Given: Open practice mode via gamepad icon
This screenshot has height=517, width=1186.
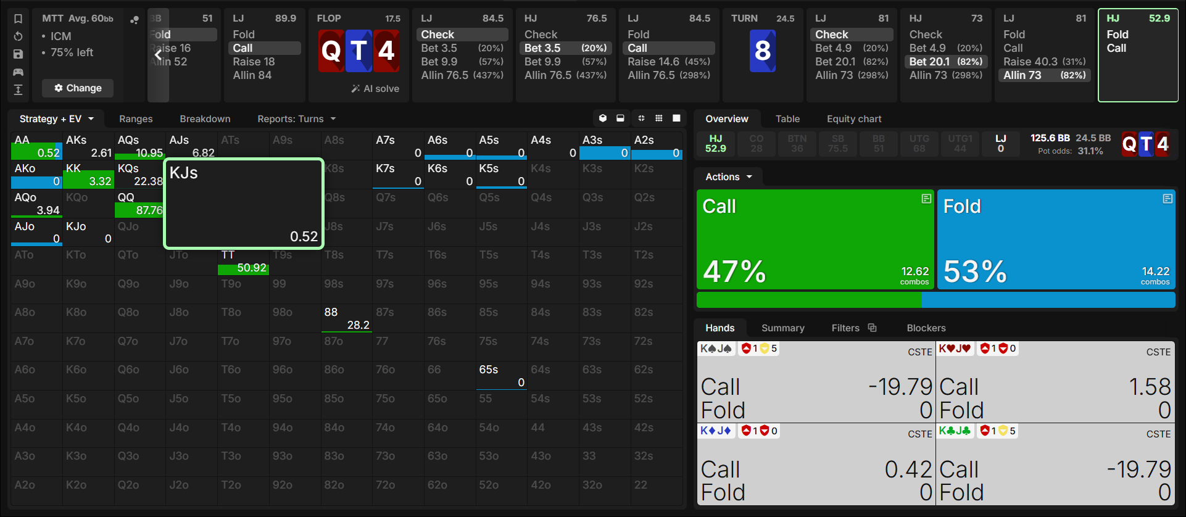Looking at the screenshot, I should tap(18, 72).
